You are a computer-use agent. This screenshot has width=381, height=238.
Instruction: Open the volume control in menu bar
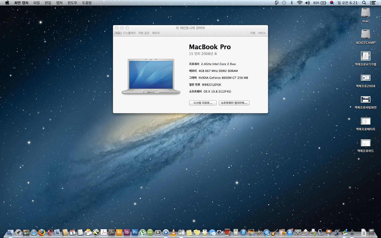pyautogui.click(x=307, y=3)
